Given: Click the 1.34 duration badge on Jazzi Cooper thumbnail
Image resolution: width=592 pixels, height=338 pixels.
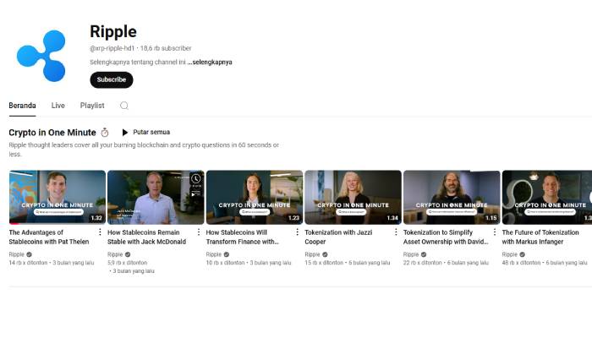Looking at the screenshot, I should click(x=392, y=218).
